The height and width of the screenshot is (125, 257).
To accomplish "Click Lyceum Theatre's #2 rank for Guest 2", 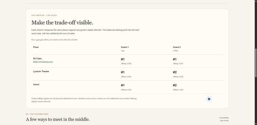I will (175, 72).
